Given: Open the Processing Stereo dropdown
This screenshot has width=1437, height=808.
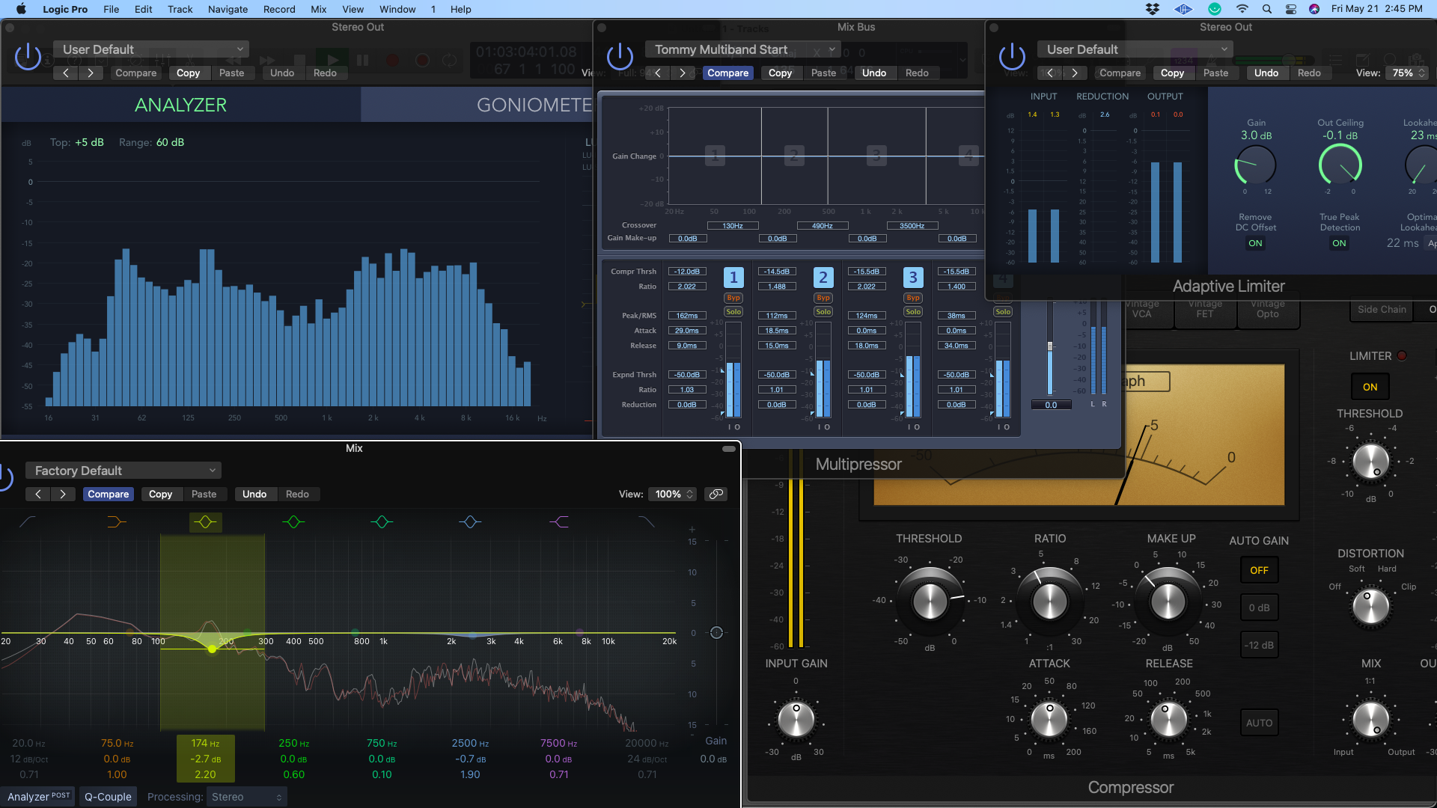Looking at the screenshot, I should click(x=247, y=797).
